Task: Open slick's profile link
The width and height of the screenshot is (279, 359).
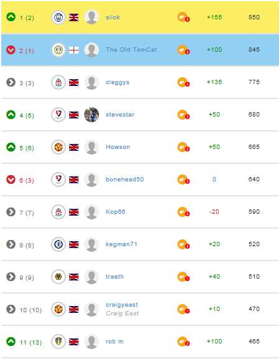Action: click(113, 17)
